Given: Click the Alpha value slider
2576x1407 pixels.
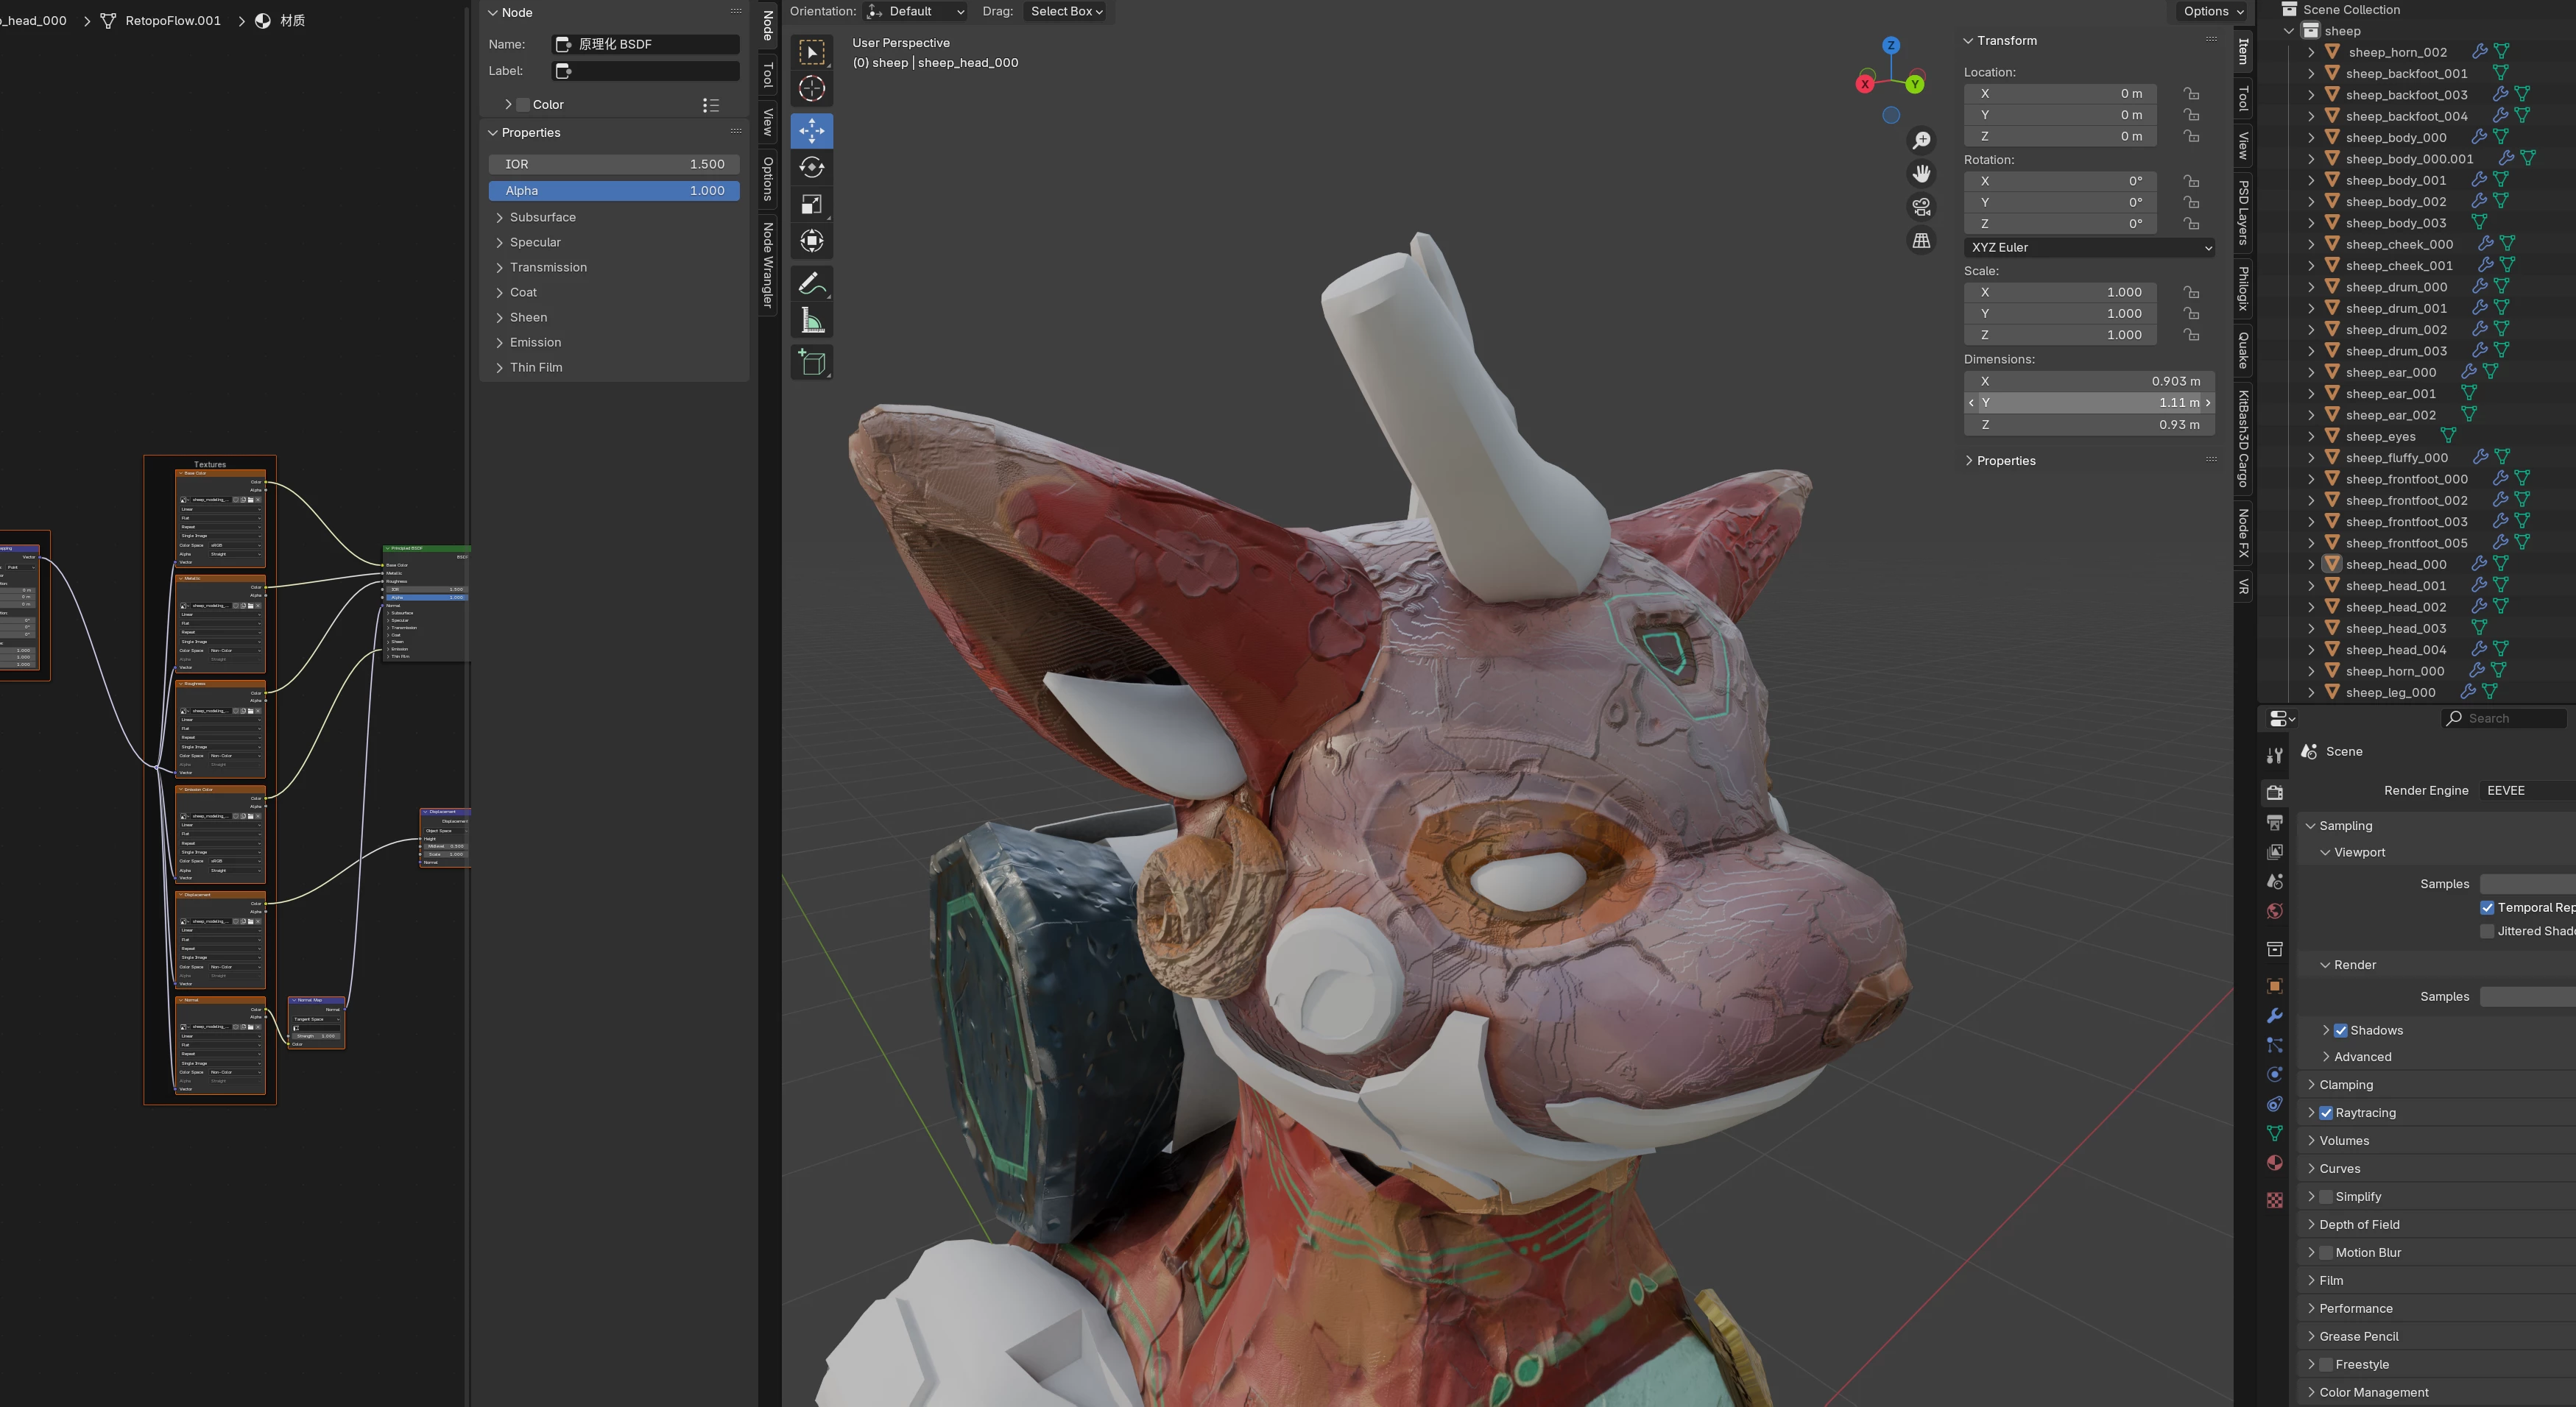Looking at the screenshot, I should pyautogui.click(x=614, y=191).
